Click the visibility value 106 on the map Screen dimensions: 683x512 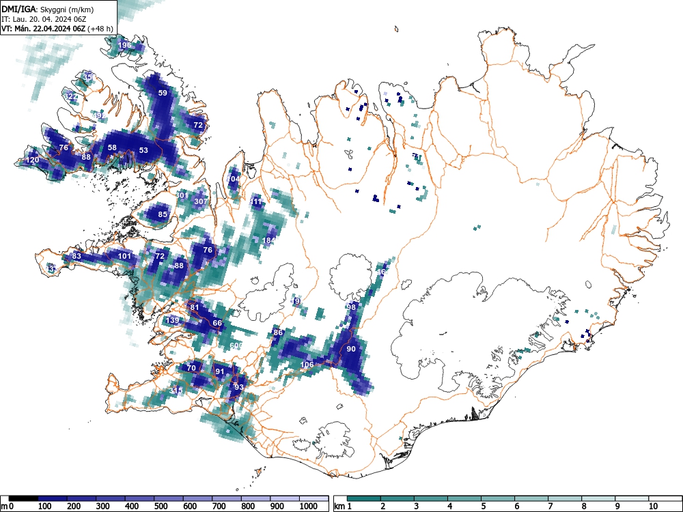[307, 365]
